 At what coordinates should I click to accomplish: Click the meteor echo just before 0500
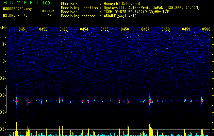tap(202, 101)
